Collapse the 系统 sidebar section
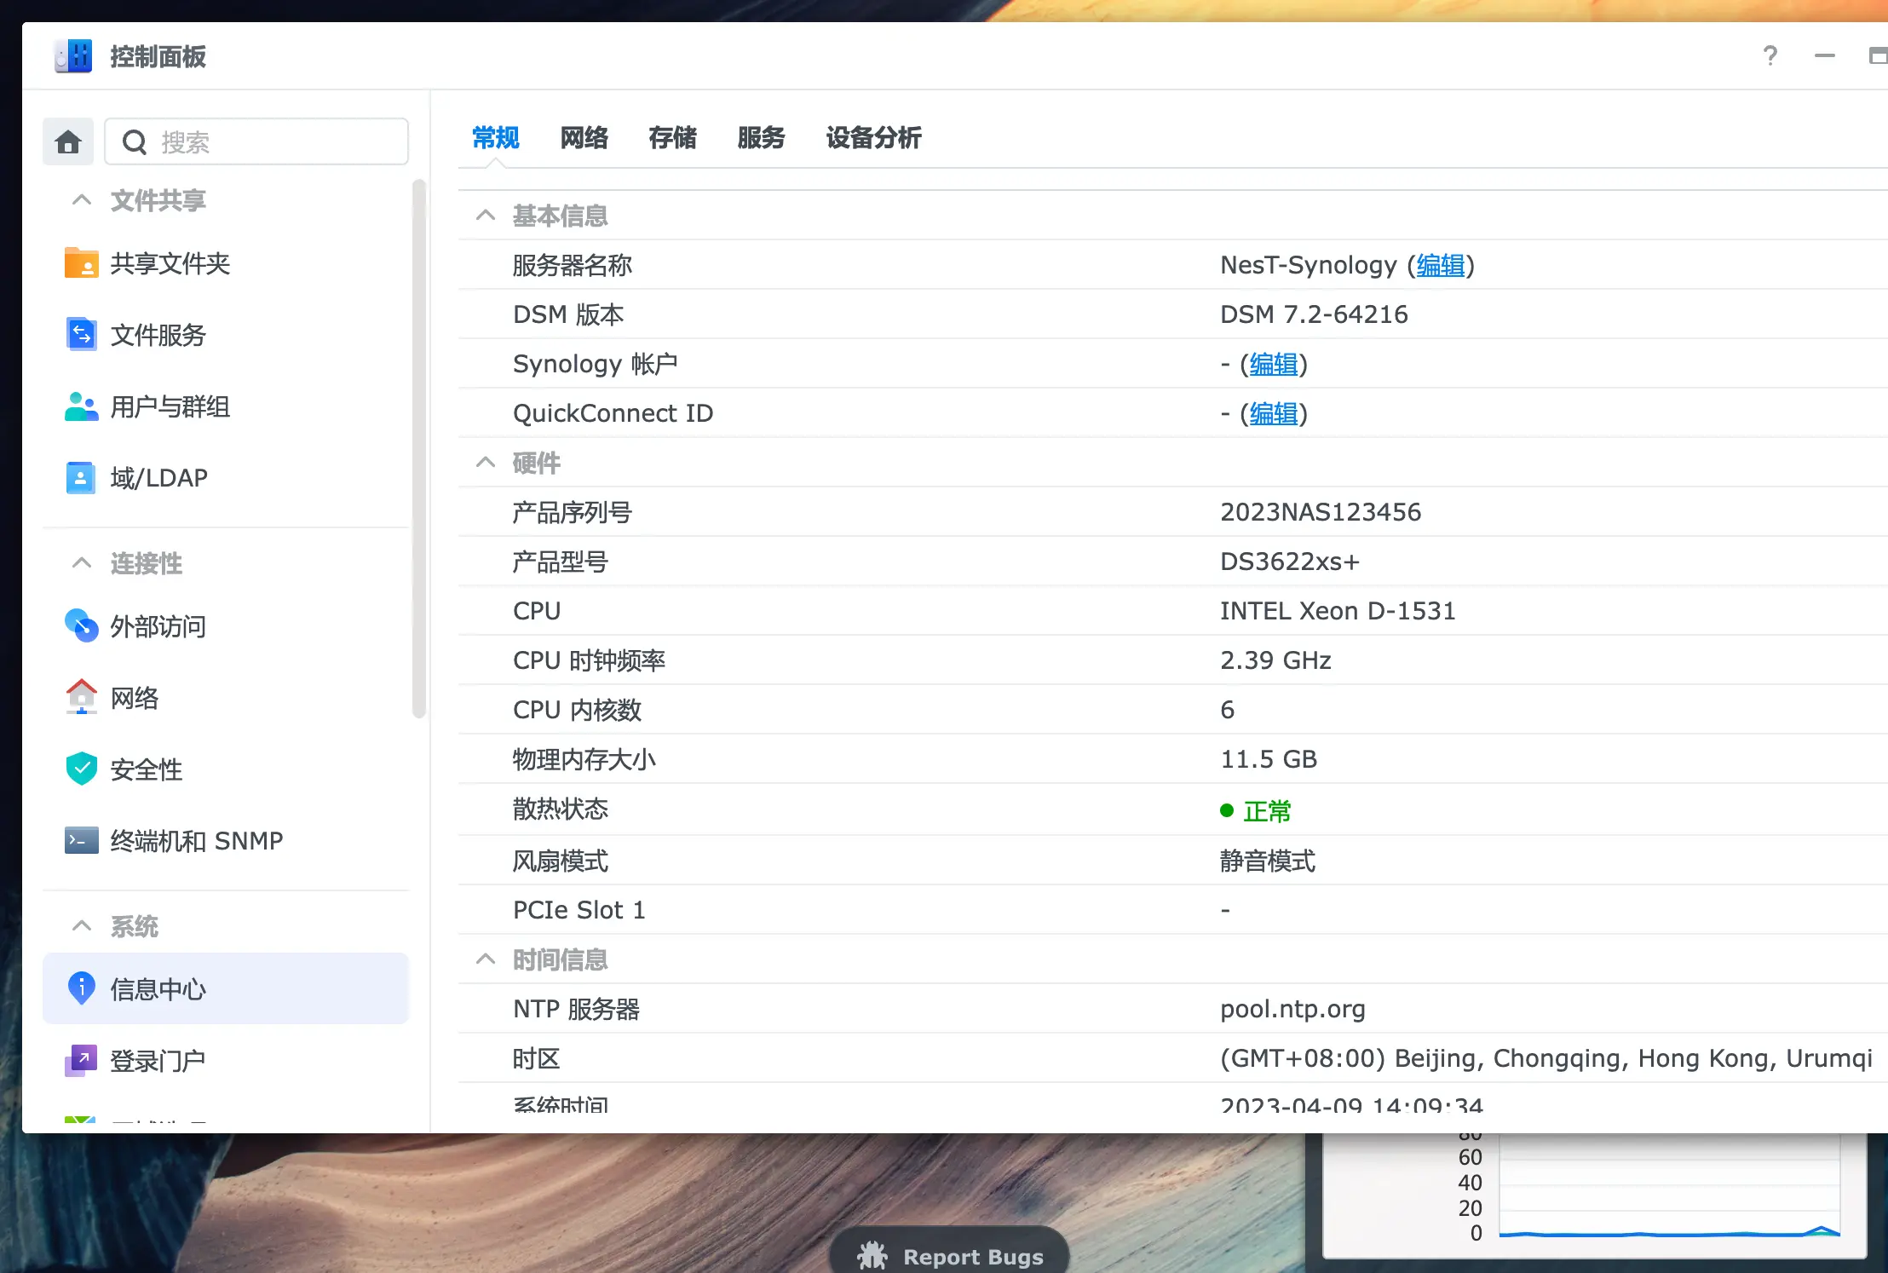Screen dimensions: 1888x1273 coord(82,926)
